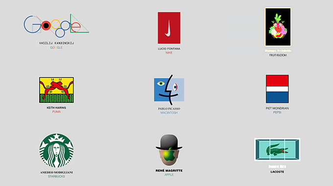Click the KEITH HARING caption text
The width and height of the screenshot is (333, 186).
pos(56,108)
